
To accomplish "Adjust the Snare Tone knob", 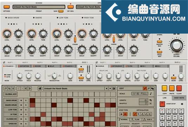I will click(43, 34).
